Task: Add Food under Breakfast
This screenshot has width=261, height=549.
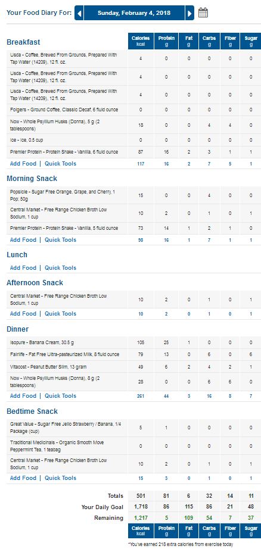Action: [x=23, y=164]
